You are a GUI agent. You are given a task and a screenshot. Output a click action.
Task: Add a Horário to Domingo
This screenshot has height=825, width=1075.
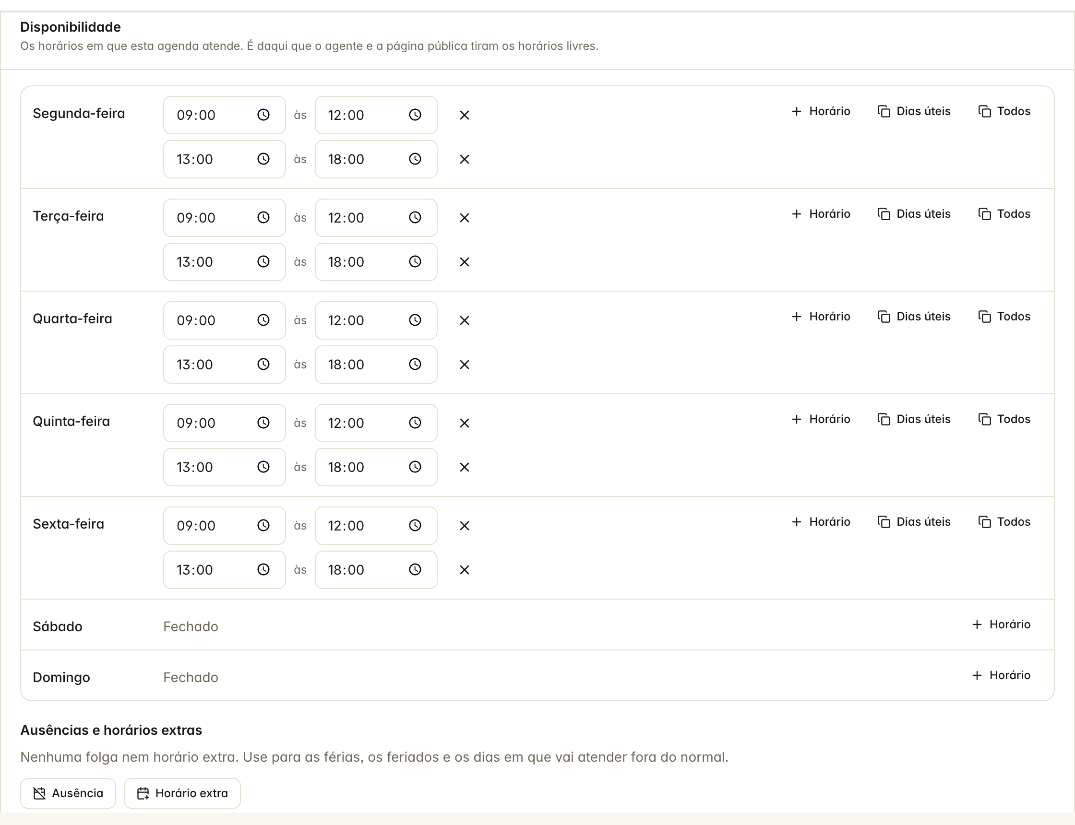1001,675
